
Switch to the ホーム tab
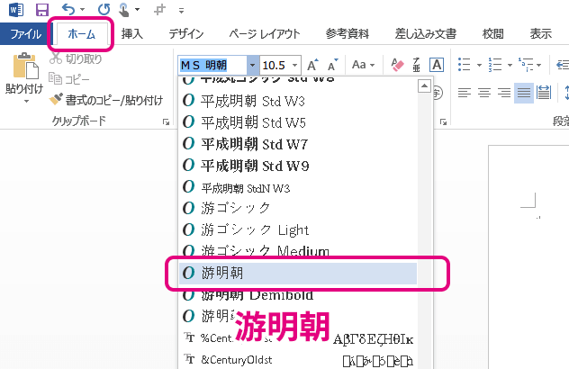(81, 34)
